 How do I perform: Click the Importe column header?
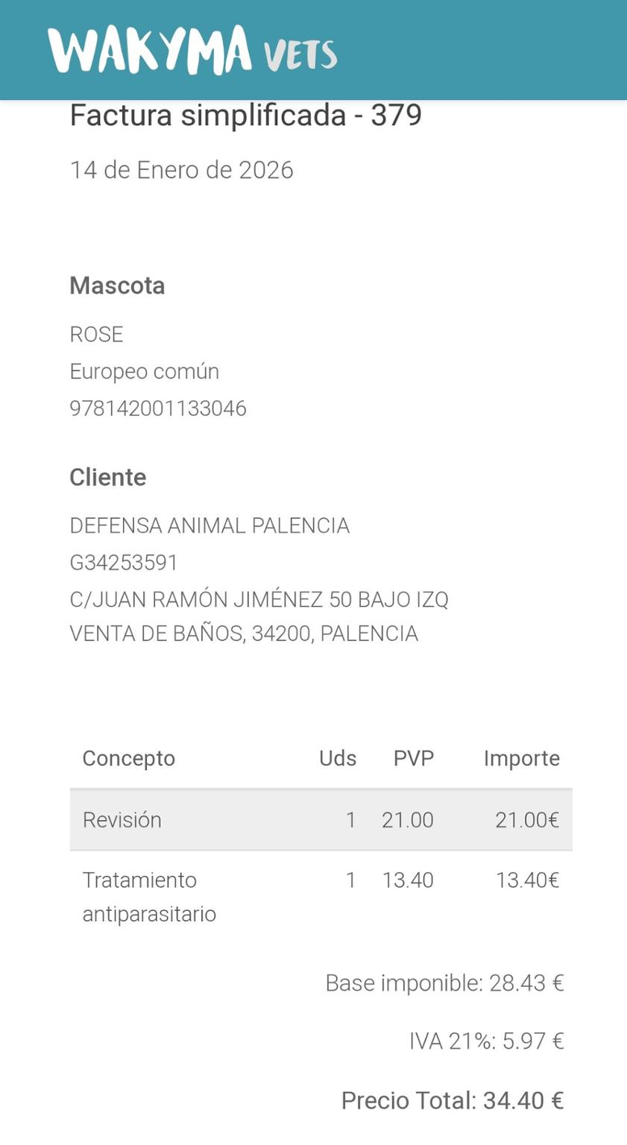(521, 758)
